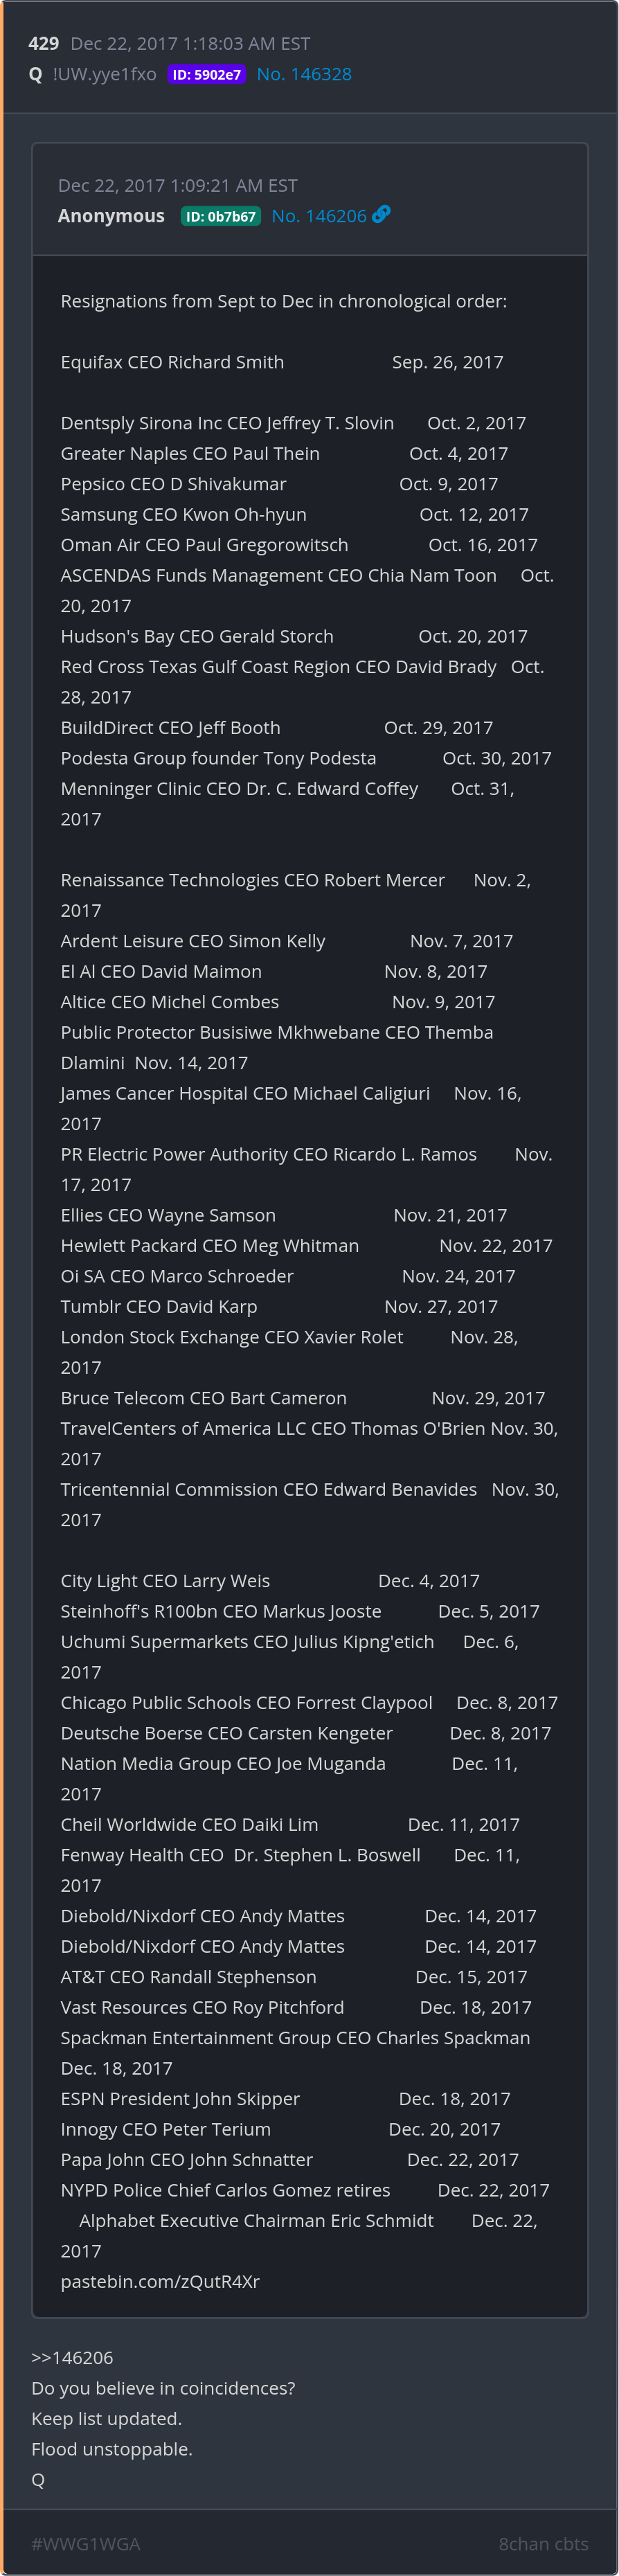
Task: Select the tripcode !UW.yye1fxo
Action: click(x=105, y=74)
